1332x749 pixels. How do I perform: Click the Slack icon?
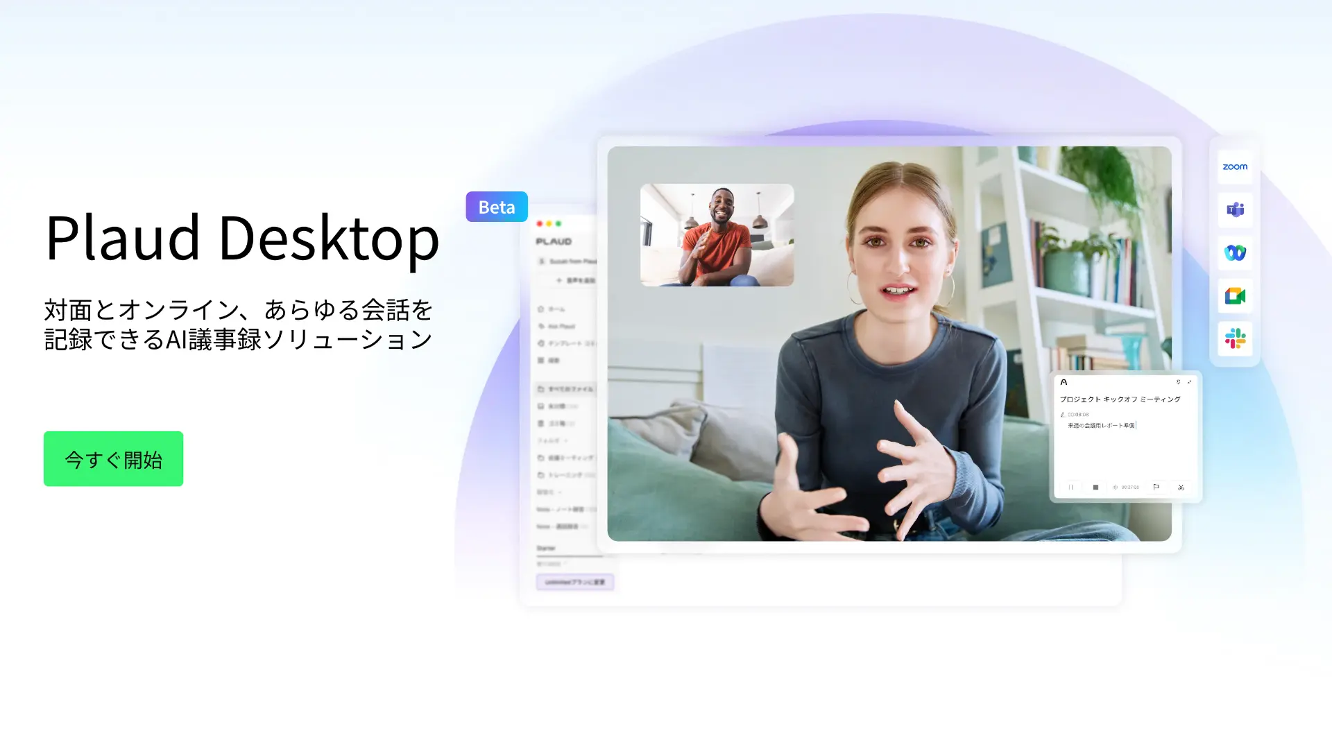click(x=1235, y=339)
